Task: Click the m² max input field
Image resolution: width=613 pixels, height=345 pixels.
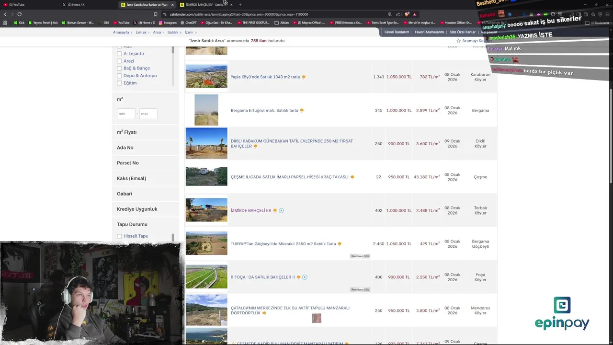Action: (x=148, y=114)
